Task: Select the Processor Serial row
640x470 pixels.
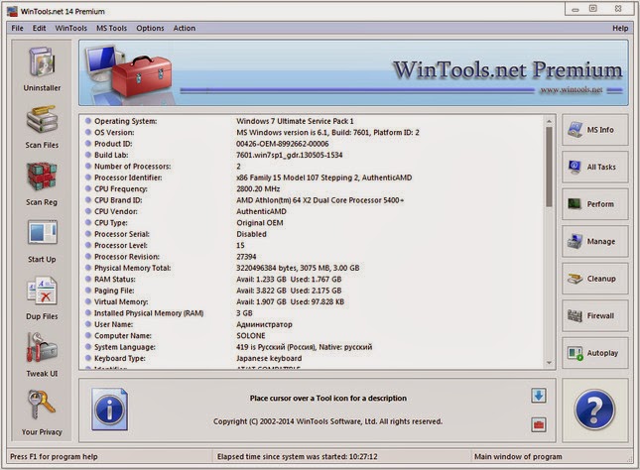Action: point(314,234)
